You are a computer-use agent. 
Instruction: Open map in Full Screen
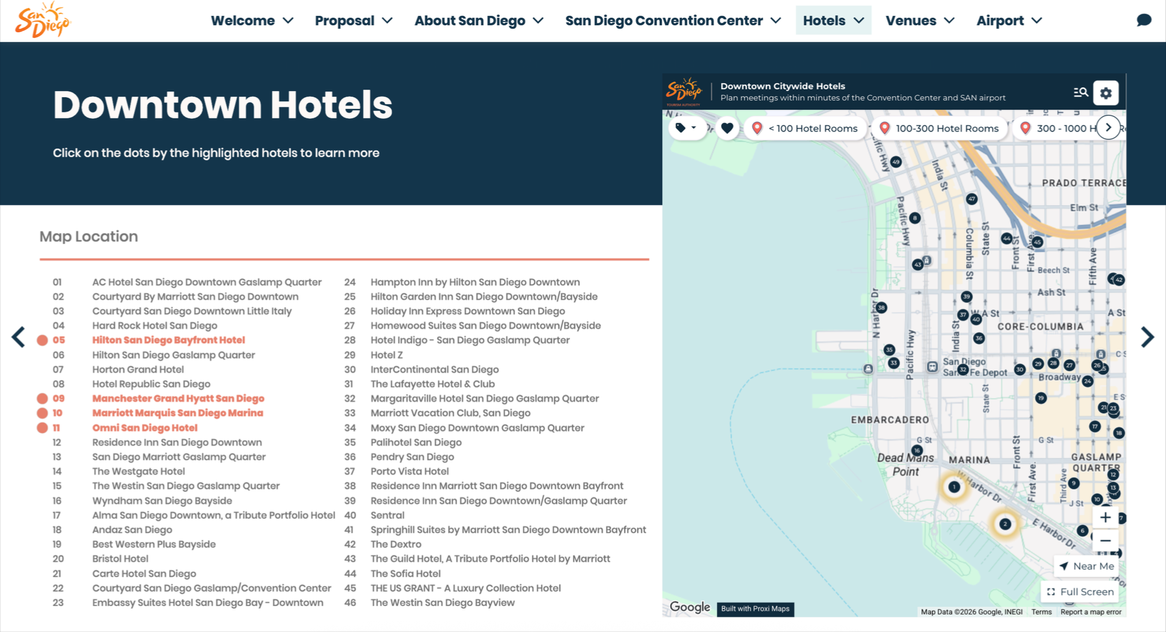point(1081,591)
